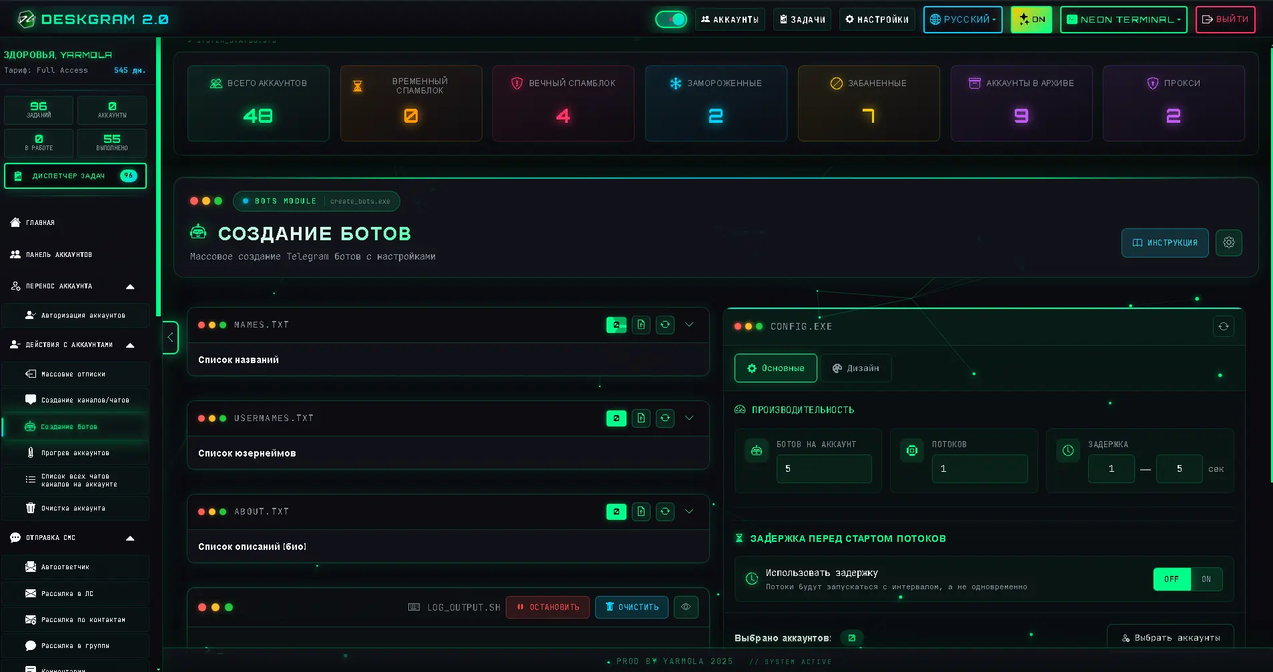The height and width of the screenshot is (672, 1273).
Task: Click the file upload icon in USERNAMES.TXT panel
Action: tap(641, 418)
